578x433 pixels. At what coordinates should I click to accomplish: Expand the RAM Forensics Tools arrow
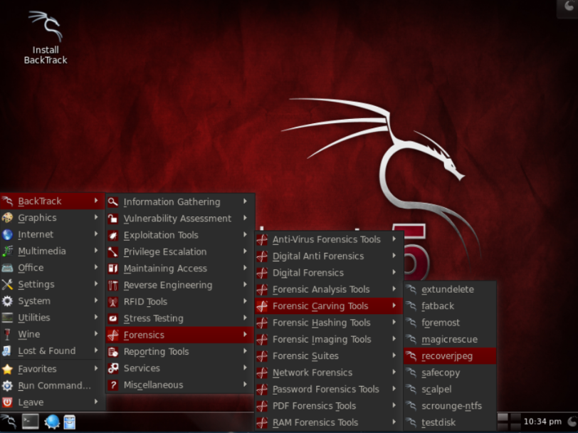(394, 422)
